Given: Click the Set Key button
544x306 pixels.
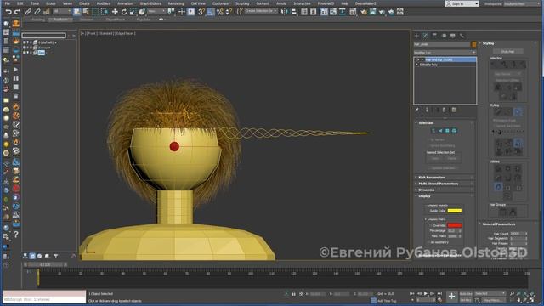Looking at the screenshot, I should point(466,300).
